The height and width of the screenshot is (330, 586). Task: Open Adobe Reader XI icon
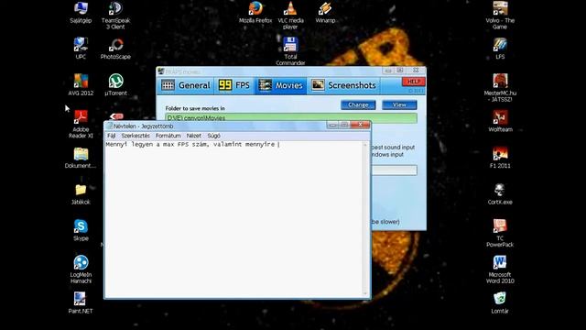pos(81,125)
